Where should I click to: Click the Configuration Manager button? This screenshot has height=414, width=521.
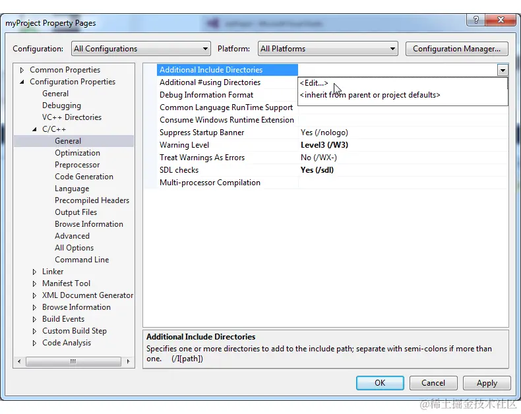456,49
